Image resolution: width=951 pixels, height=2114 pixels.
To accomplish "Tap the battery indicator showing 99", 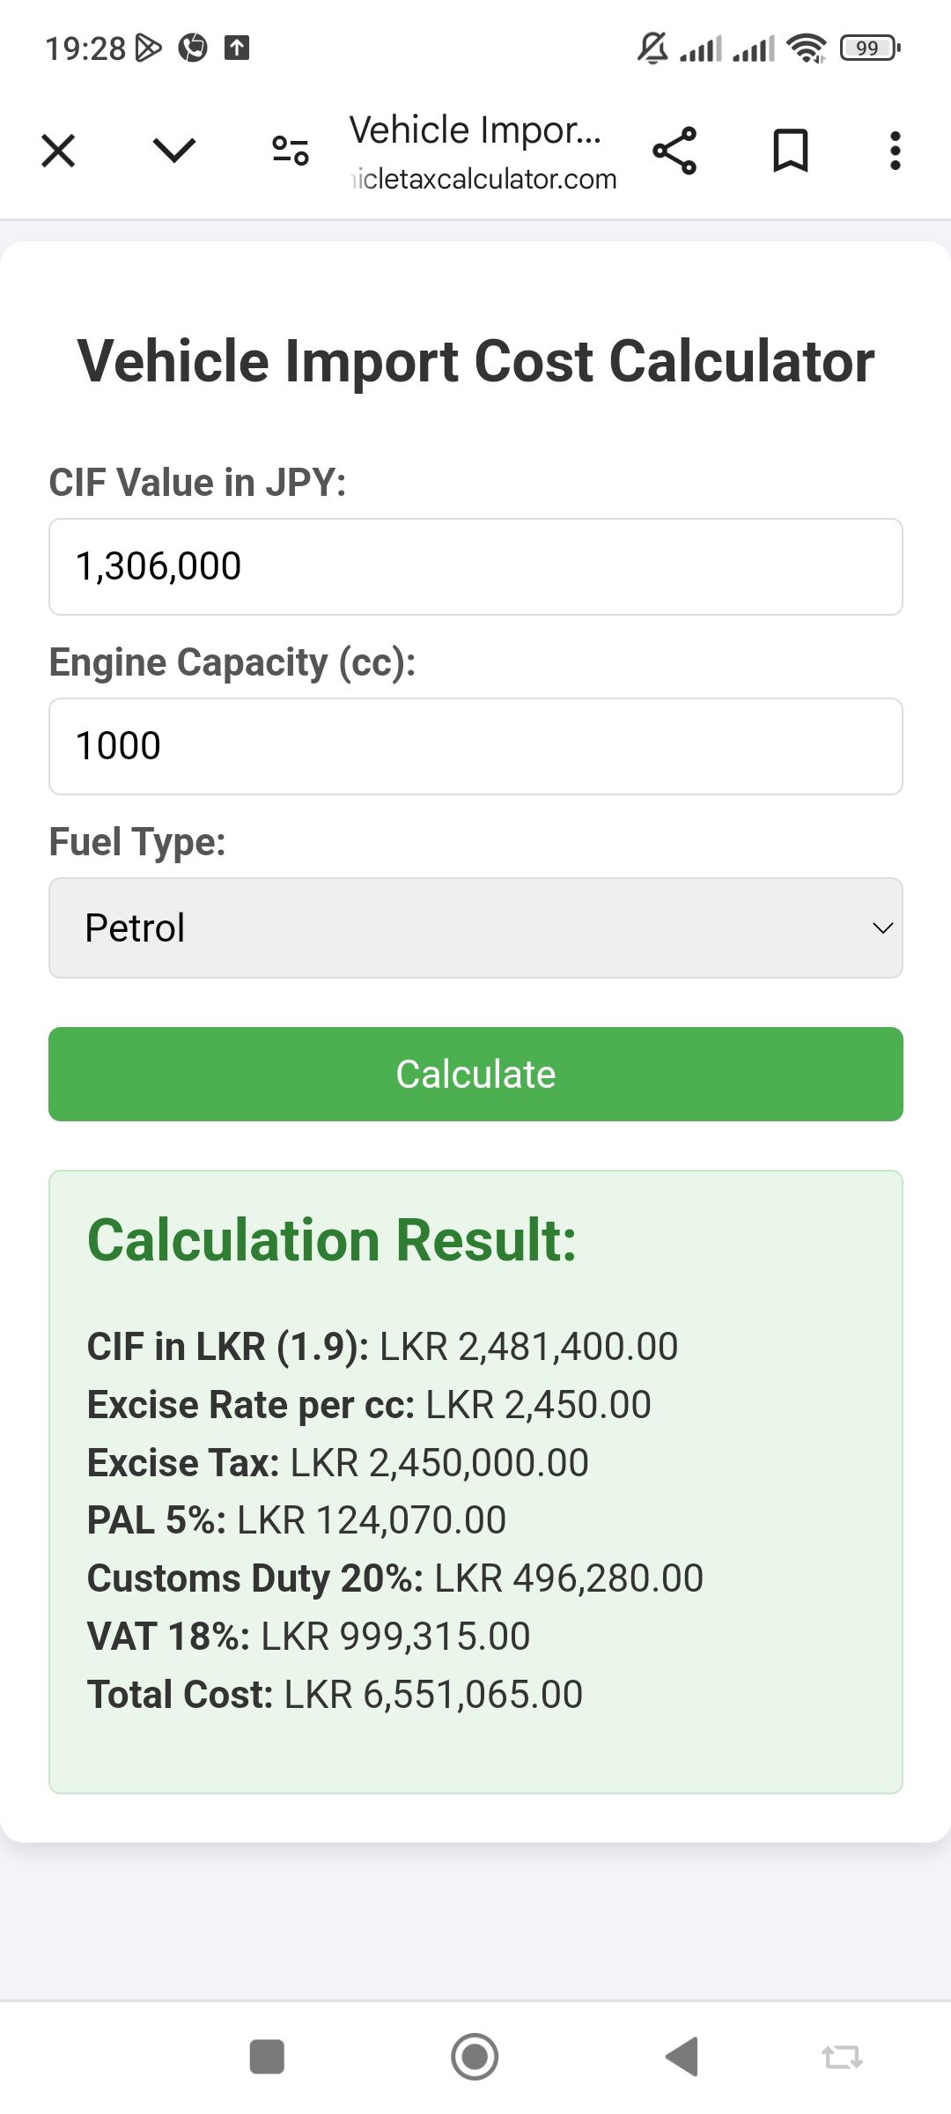I will 870,48.
